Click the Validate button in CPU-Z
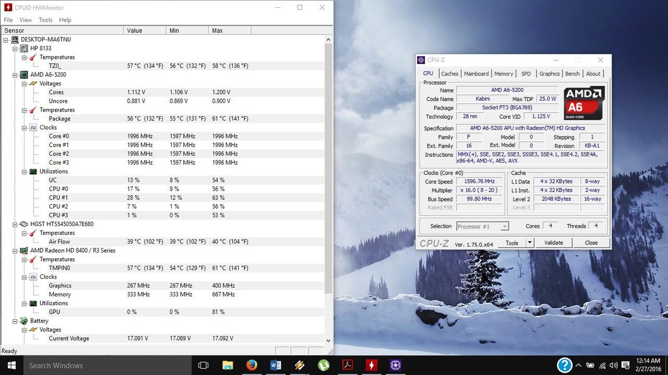The height and width of the screenshot is (375, 668). (554, 243)
